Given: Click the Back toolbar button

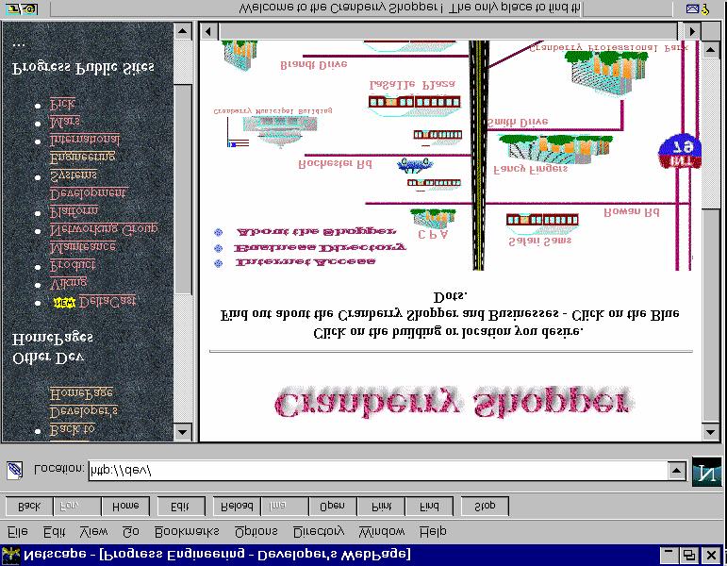Looking at the screenshot, I should click(29, 507).
